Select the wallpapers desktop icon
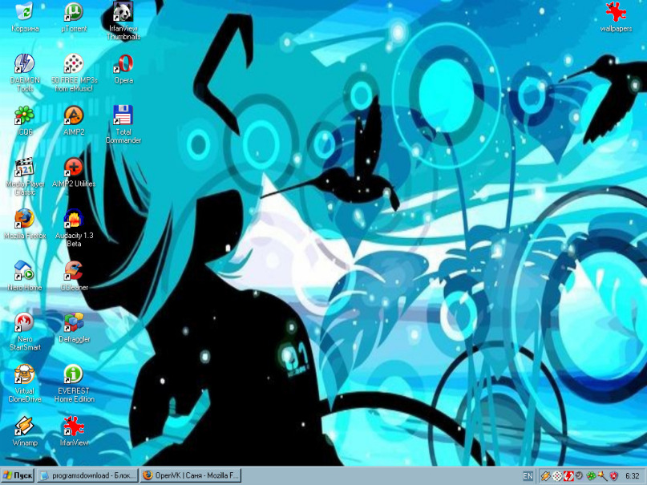The image size is (647, 485). click(616, 17)
